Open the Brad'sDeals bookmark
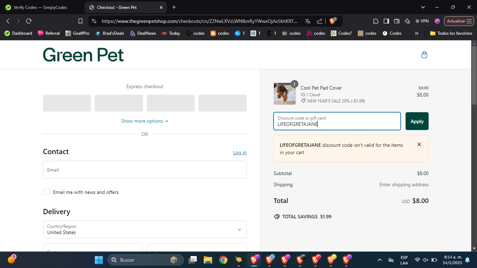The image size is (477, 268). coord(110,33)
